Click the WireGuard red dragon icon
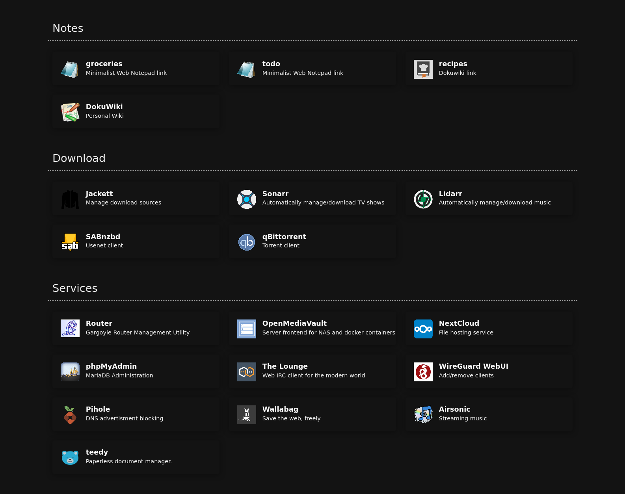Image resolution: width=625 pixels, height=494 pixels. (x=423, y=372)
